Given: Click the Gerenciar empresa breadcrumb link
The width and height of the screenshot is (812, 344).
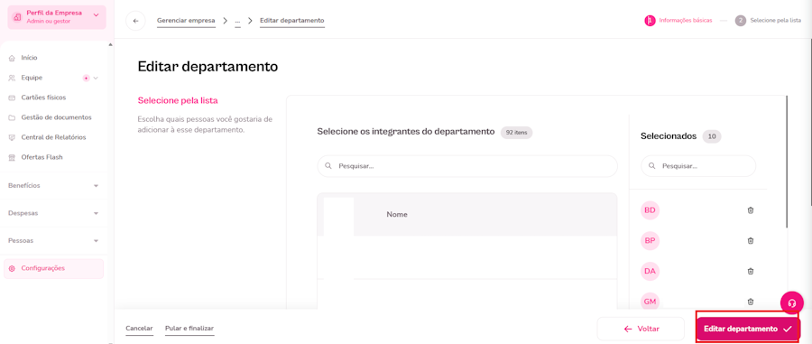Looking at the screenshot, I should (186, 21).
